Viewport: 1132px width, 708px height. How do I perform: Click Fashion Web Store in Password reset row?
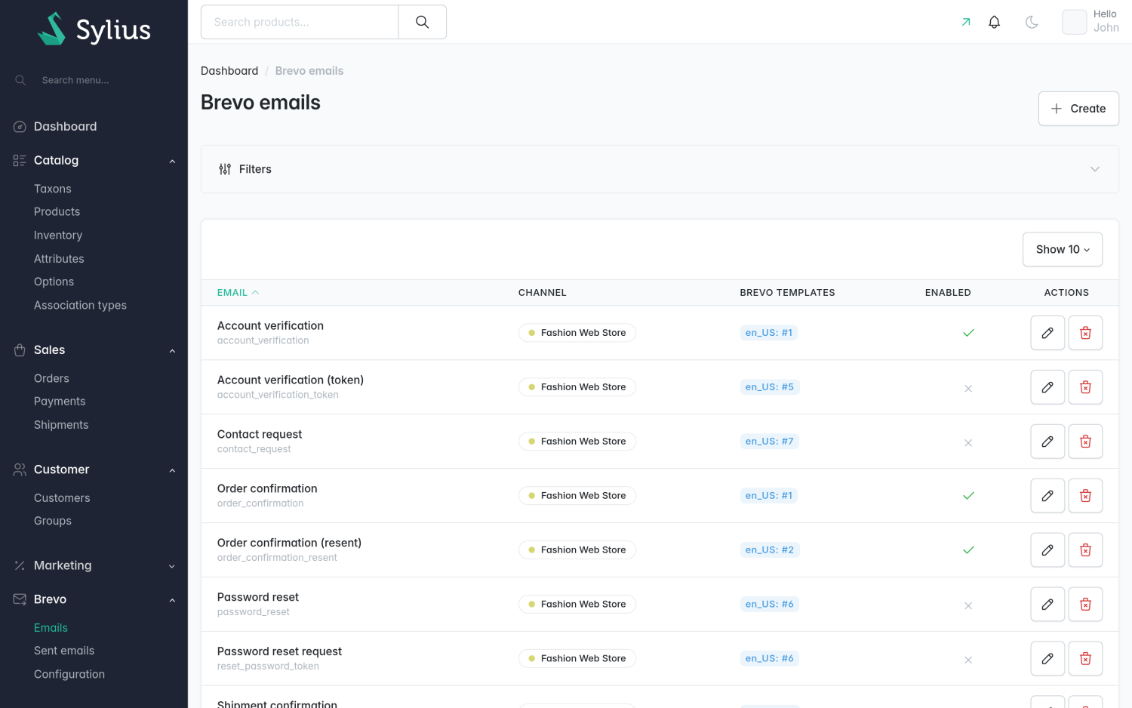pos(577,605)
